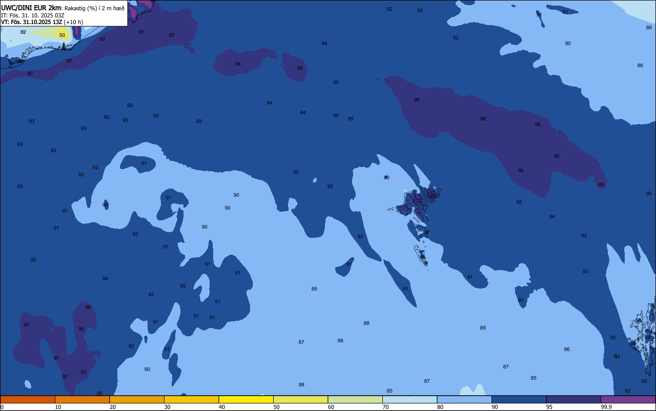Click the '50' value in the yellow map patch
The height and width of the screenshot is (411, 656).
click(x=62, y=35)
